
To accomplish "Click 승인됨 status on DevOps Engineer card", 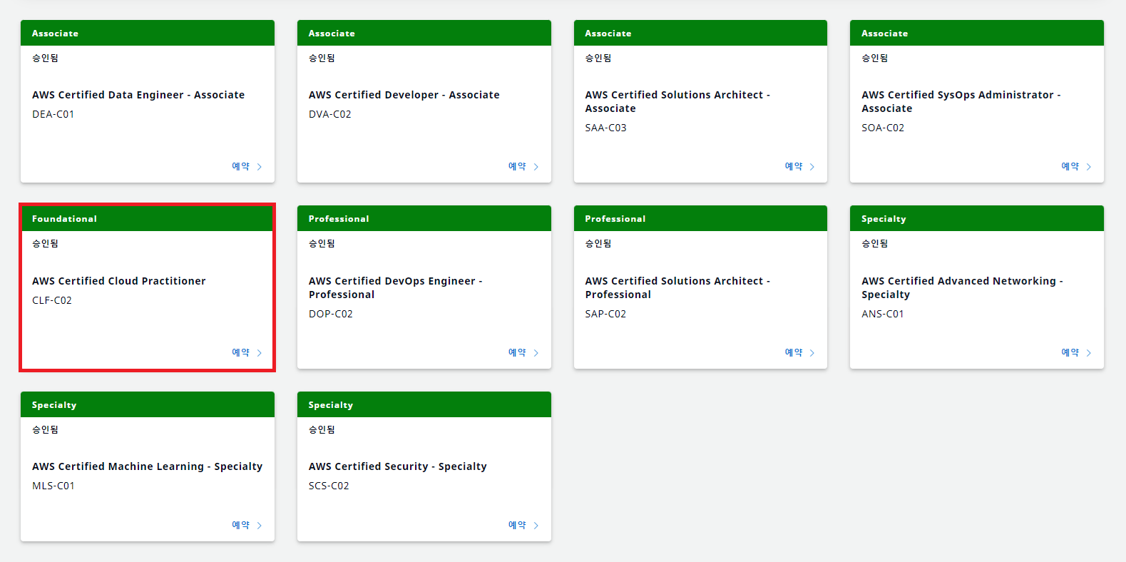I will coord(322,243).
